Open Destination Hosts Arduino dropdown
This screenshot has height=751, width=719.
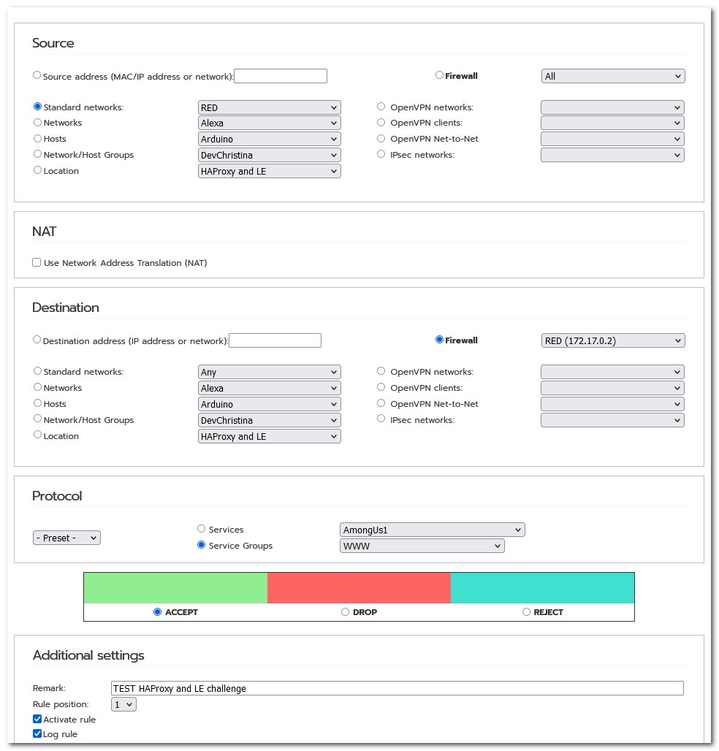[269, 404]
